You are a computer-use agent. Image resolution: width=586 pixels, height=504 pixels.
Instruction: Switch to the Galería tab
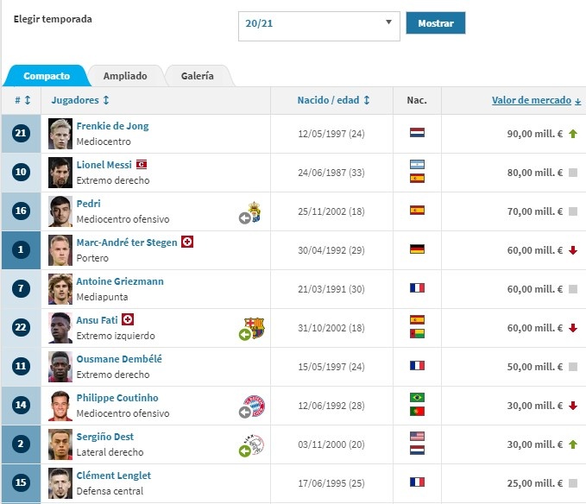[198, 76]
